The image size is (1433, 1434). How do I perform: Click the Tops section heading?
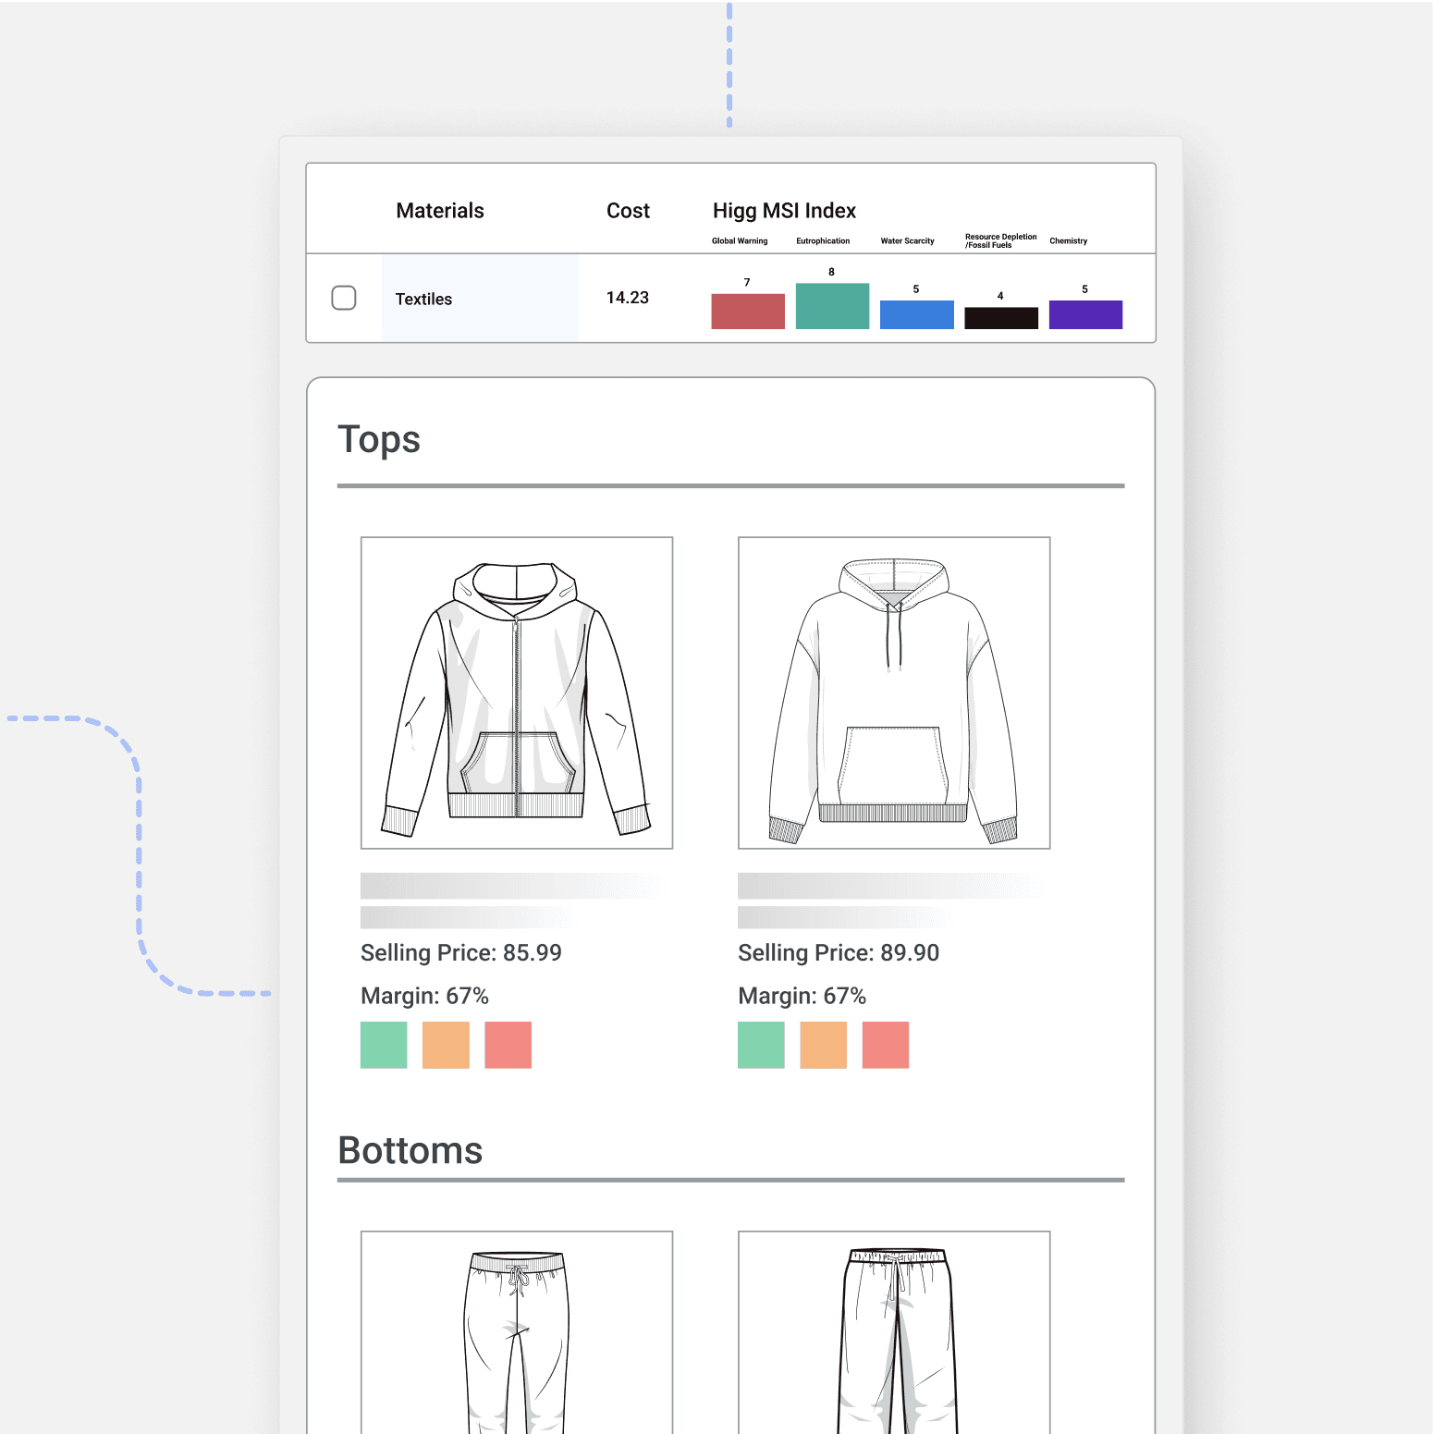[379, 440]
